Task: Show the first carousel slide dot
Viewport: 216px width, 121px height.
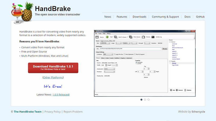Action: tap(141, 99)
